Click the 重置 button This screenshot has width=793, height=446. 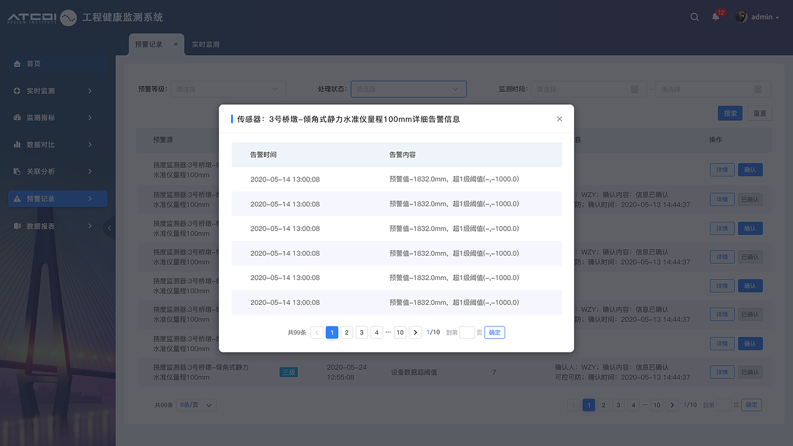point(760,113)
